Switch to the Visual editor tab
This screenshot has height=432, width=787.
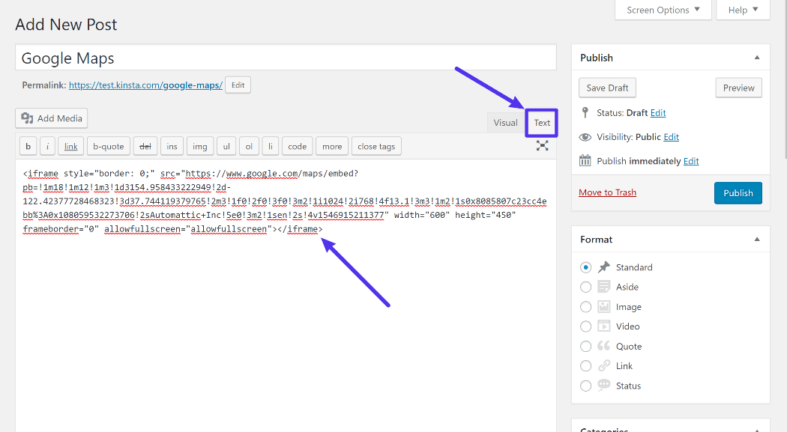(x=505, y=122)
